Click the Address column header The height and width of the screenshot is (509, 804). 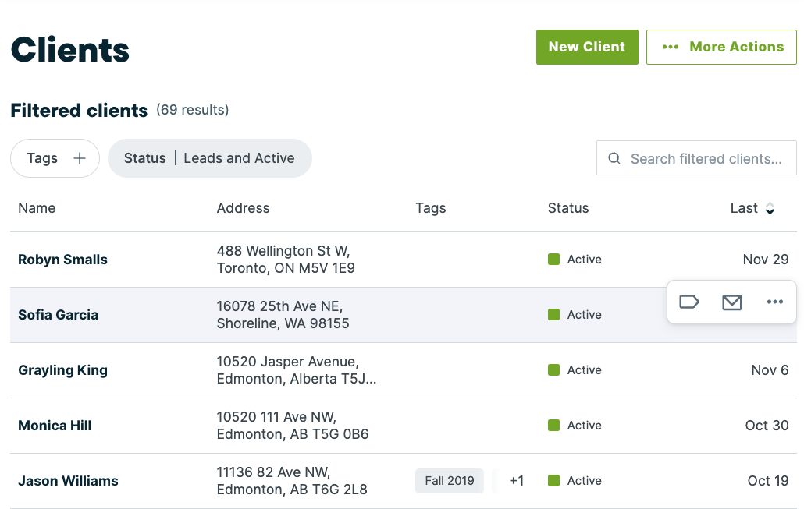pos(243,208)
